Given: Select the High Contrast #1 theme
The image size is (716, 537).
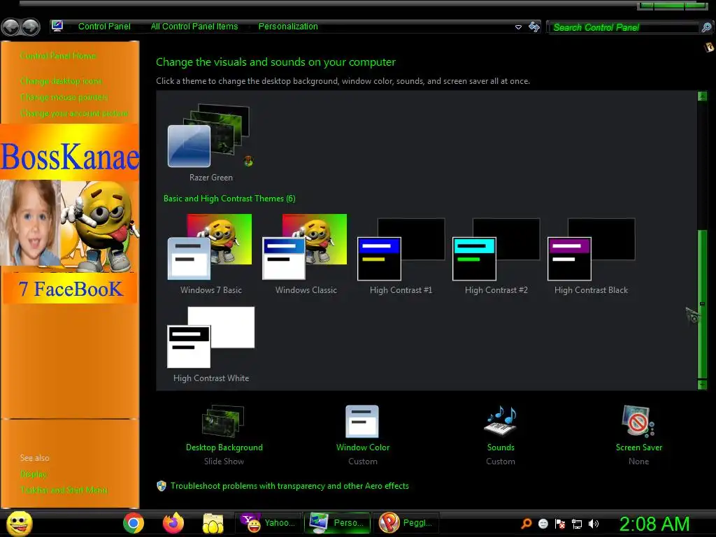Looking at the screenshot, I should pos(401,256).
